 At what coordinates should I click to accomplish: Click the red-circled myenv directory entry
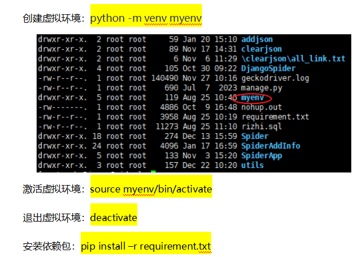(253, 98)
